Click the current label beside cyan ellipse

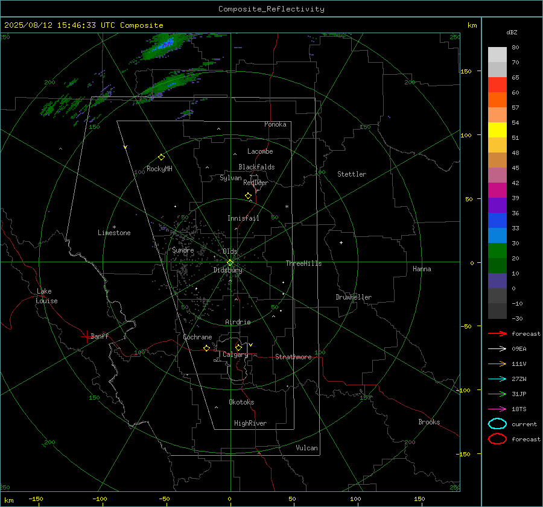(x=524, y=424)
